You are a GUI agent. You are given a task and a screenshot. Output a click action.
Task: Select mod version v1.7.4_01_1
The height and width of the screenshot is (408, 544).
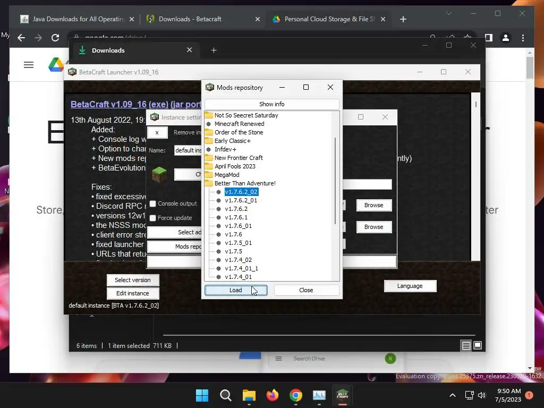(x=242, y=268)
